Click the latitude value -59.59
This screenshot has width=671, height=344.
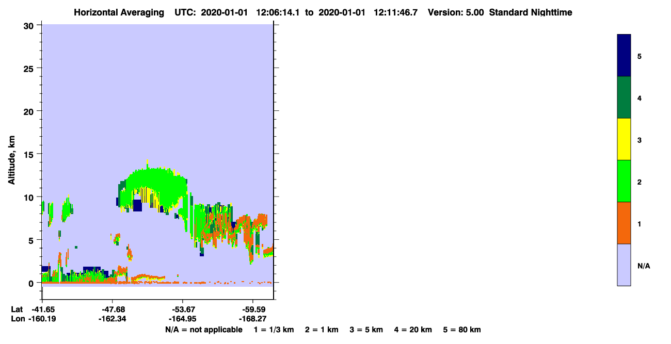point(253,309)
